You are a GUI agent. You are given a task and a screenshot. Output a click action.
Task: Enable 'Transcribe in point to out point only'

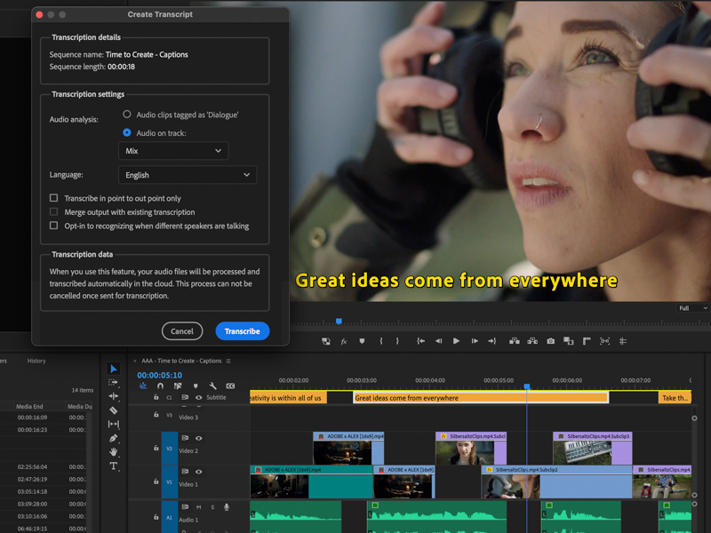pyautogui.click(x=54, y=198)
